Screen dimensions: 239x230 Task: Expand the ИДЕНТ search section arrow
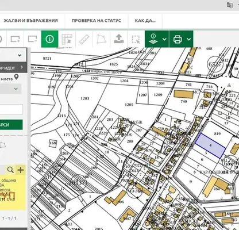22,67
